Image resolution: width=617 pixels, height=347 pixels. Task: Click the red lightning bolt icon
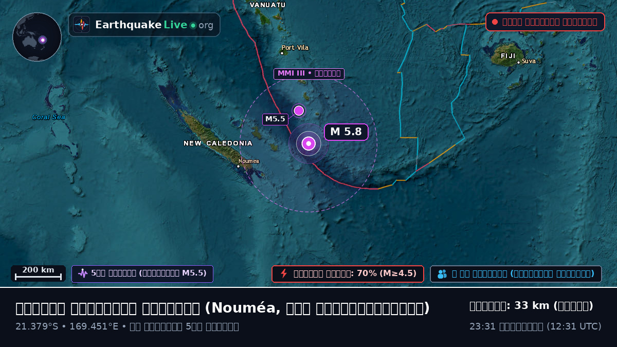(x=283, y=273)
